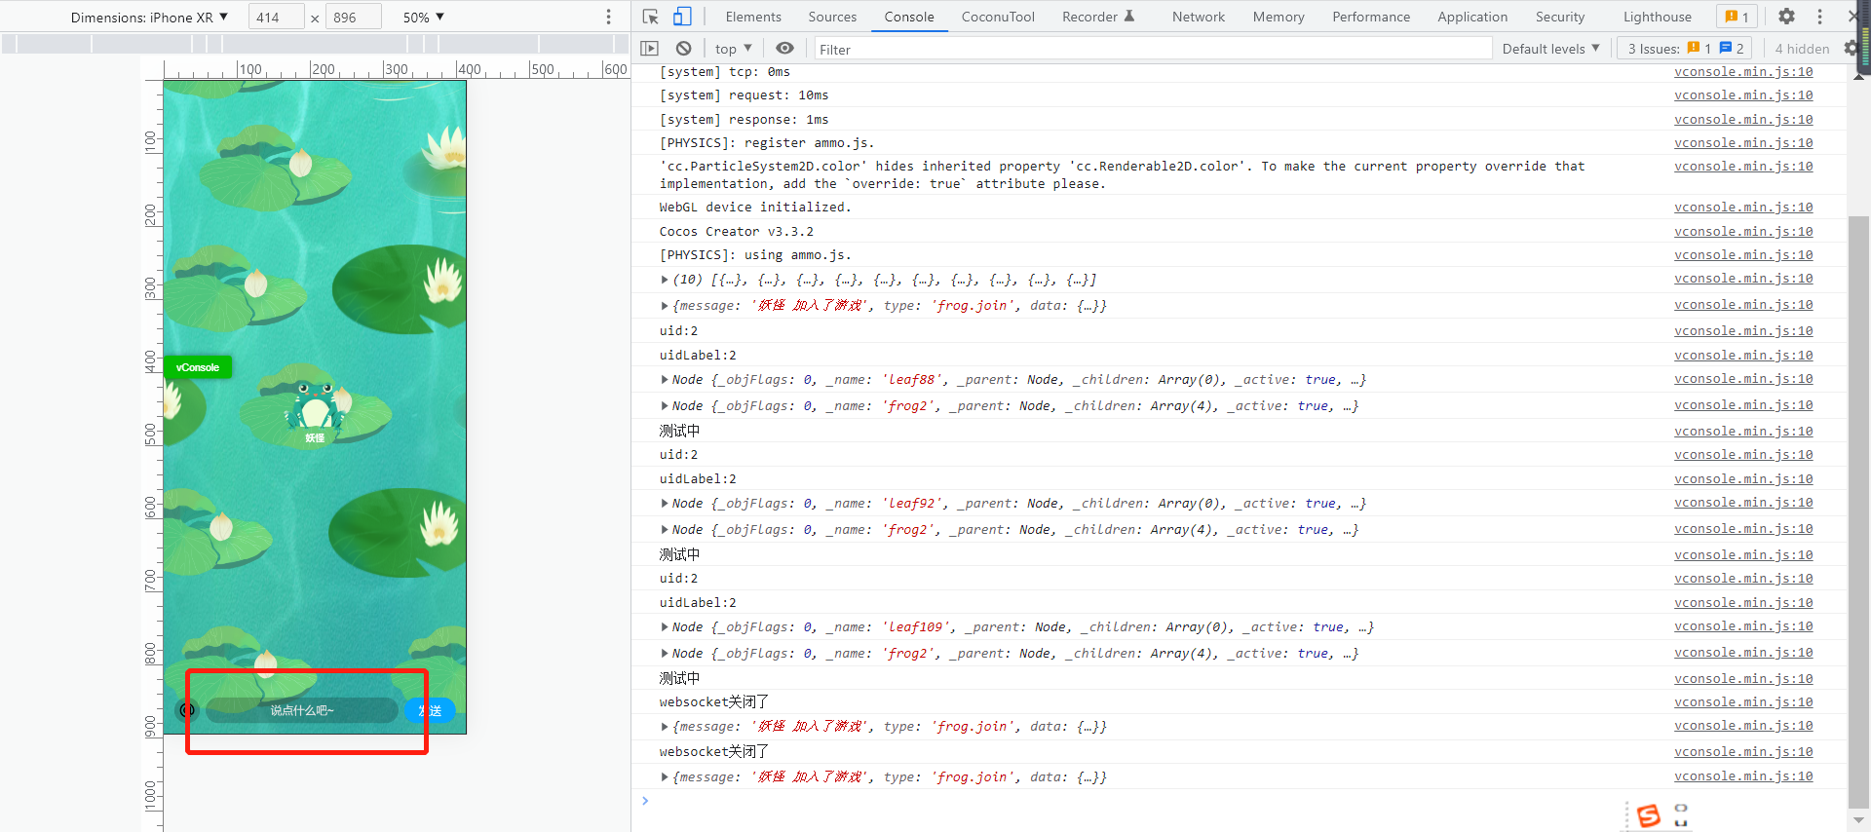
Task: Toggle the live expression eye icon
Action: 784,49
